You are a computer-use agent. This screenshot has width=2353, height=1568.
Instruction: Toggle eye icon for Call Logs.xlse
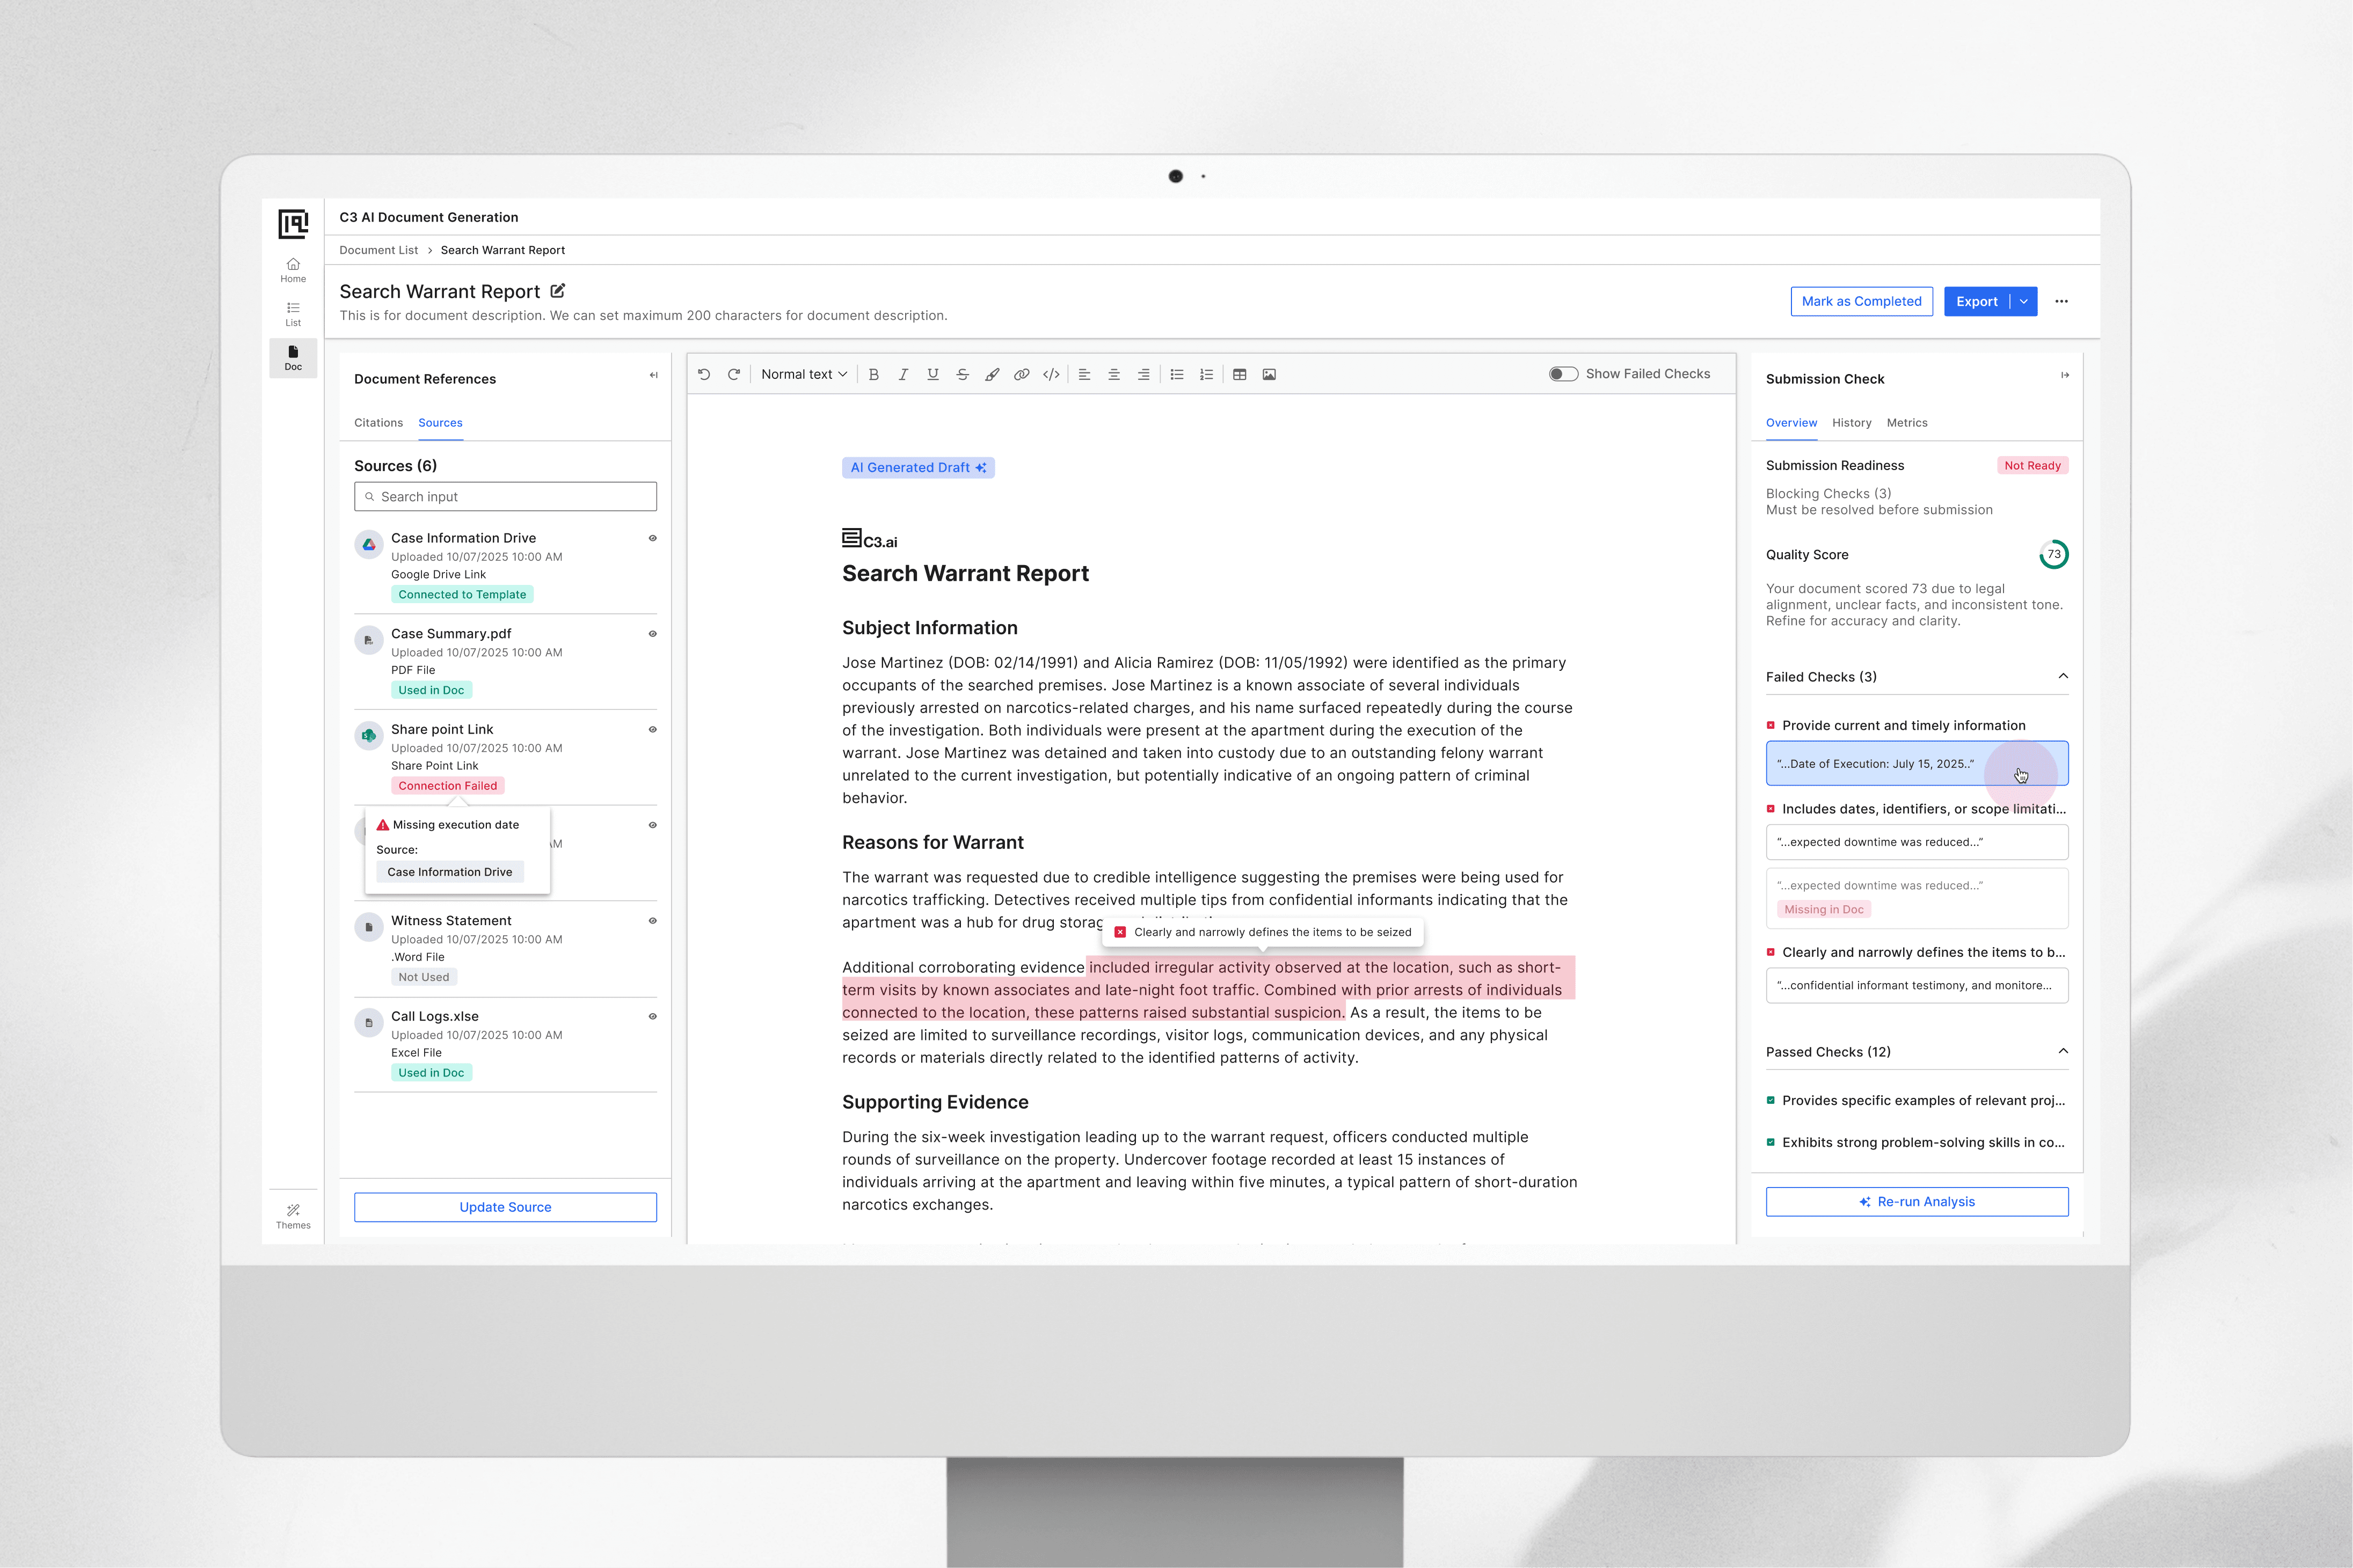652,1016
